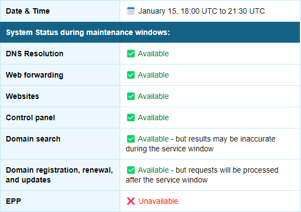Select the 'Date & Time' label

28,11
